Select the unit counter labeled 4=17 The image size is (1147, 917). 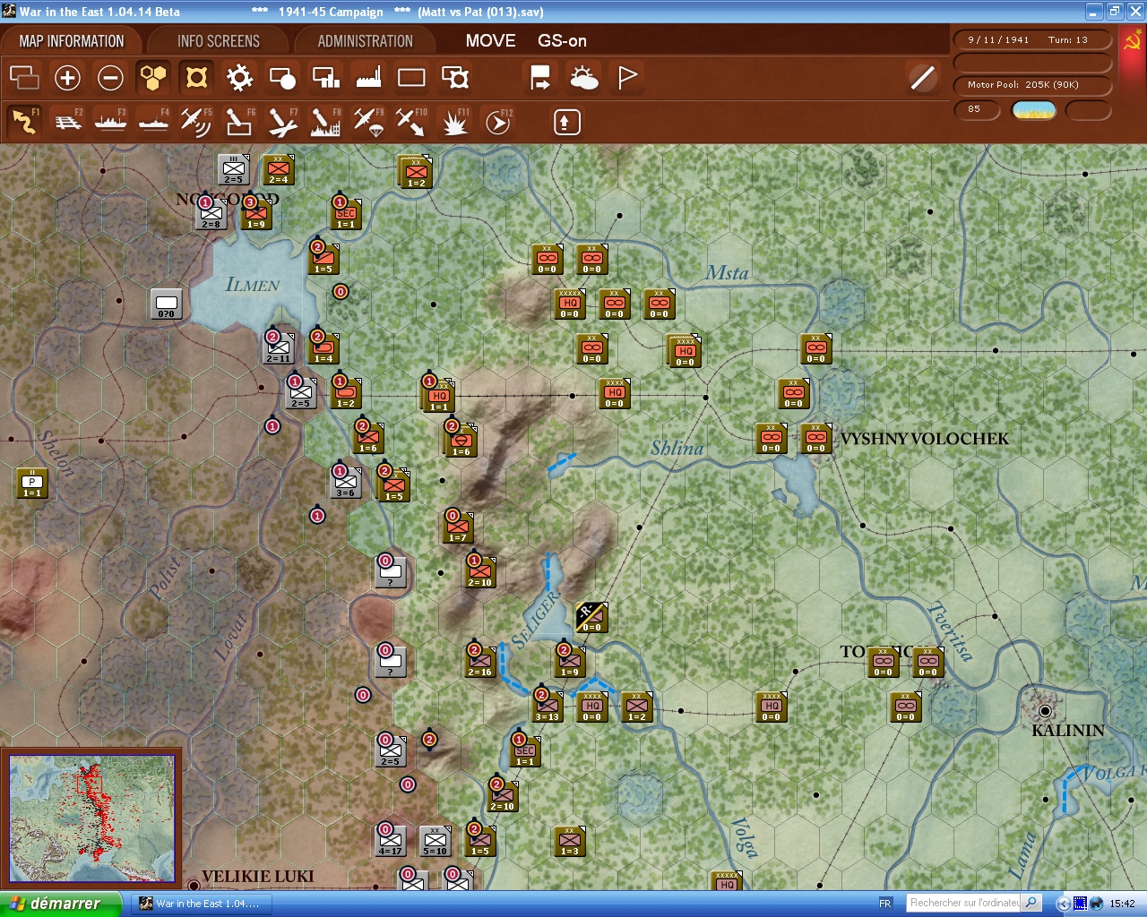point(391,841)
